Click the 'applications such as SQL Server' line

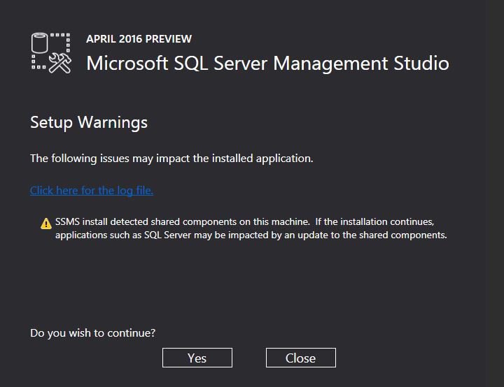point(251,235)
